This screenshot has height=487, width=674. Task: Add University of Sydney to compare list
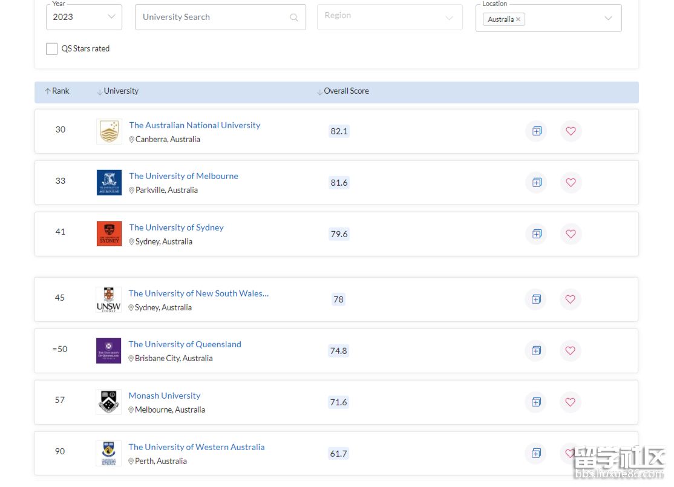(537, 234)
